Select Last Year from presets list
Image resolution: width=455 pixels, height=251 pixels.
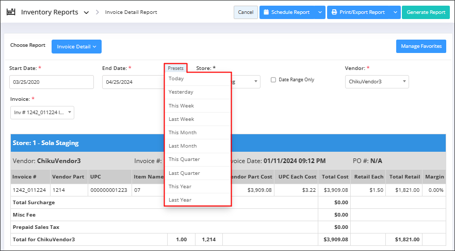coord(180,200)
